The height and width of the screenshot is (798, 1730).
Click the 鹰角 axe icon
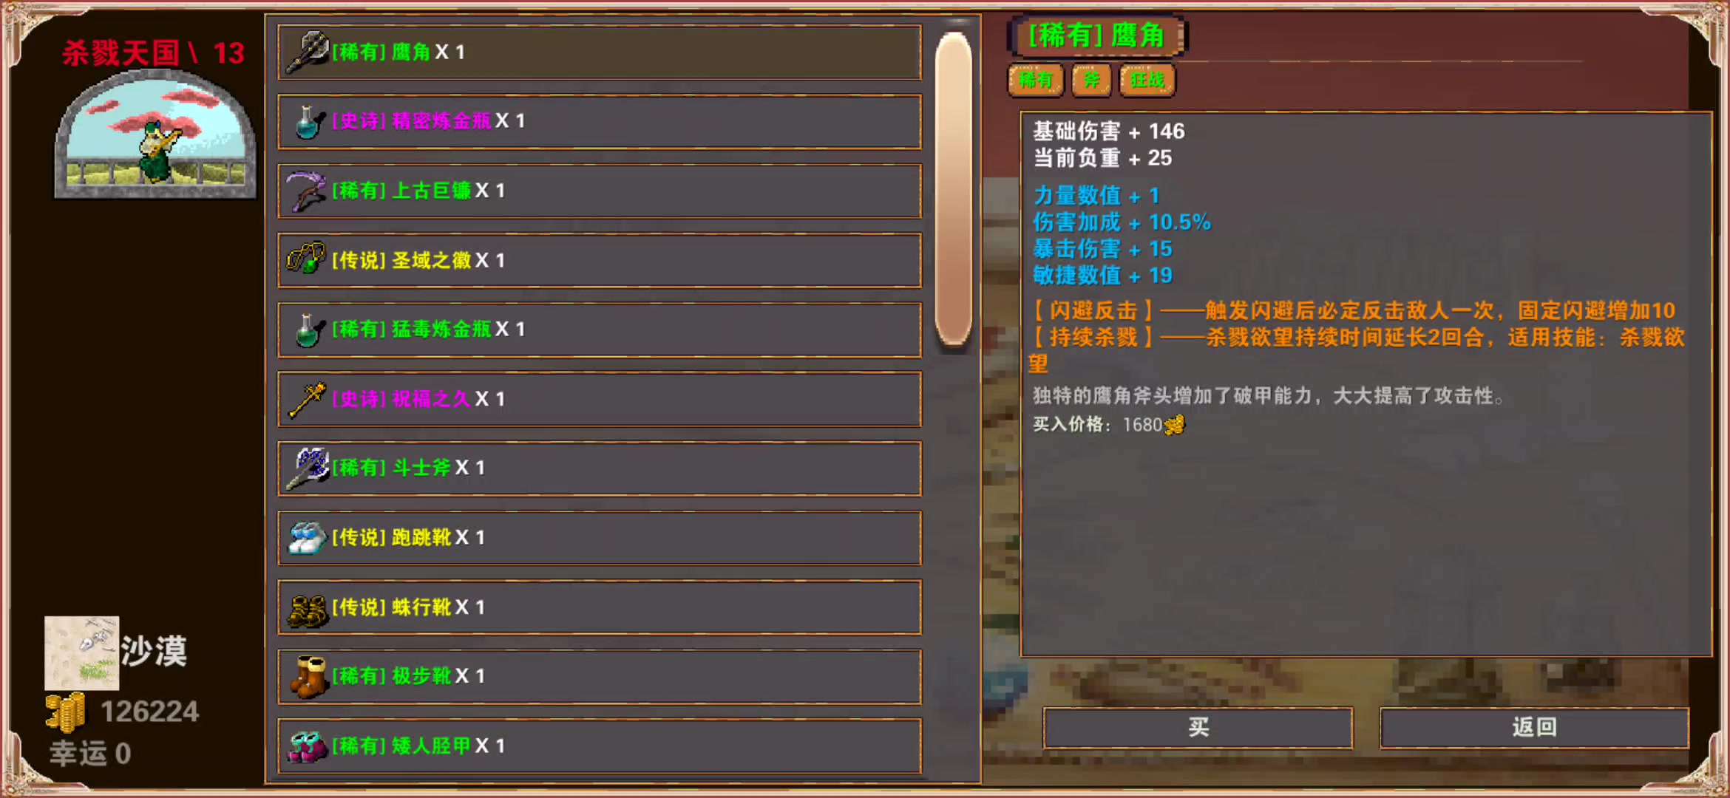click(x=307, y=52)
